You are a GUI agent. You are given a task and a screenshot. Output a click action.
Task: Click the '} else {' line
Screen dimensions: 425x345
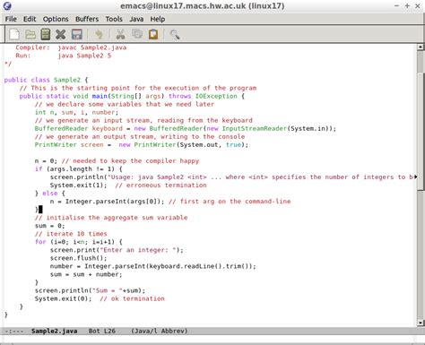click(50, 194)
